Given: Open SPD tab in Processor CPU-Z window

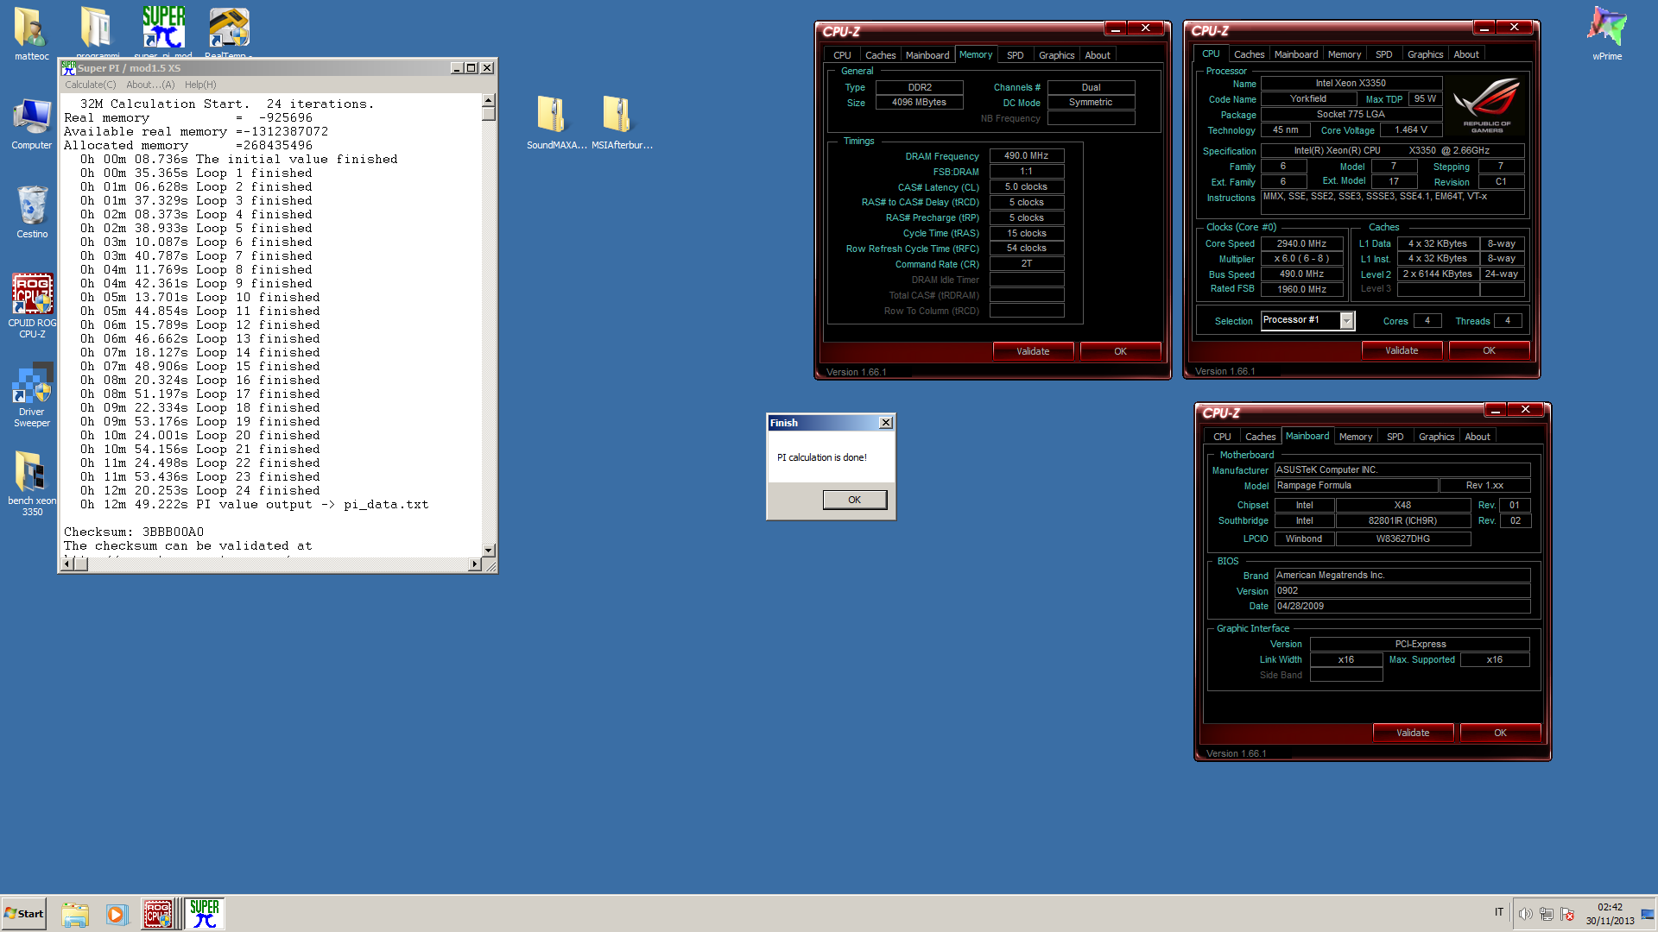Looking at the screenshot, I should 1384,54.
